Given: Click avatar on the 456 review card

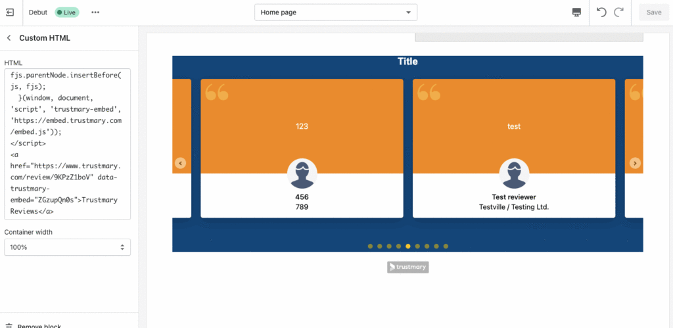Looking at the screenshot, I should click(302, 174).
